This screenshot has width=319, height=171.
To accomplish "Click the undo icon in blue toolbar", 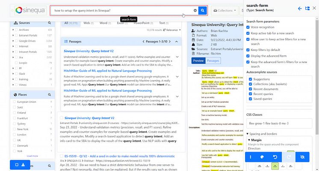I will [275, 157].
